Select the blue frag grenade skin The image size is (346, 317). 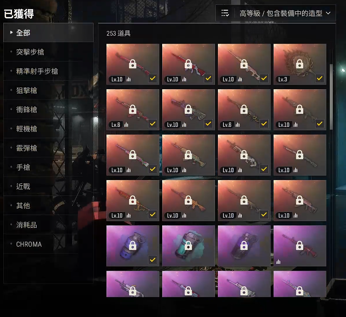(x=133, y=246)
